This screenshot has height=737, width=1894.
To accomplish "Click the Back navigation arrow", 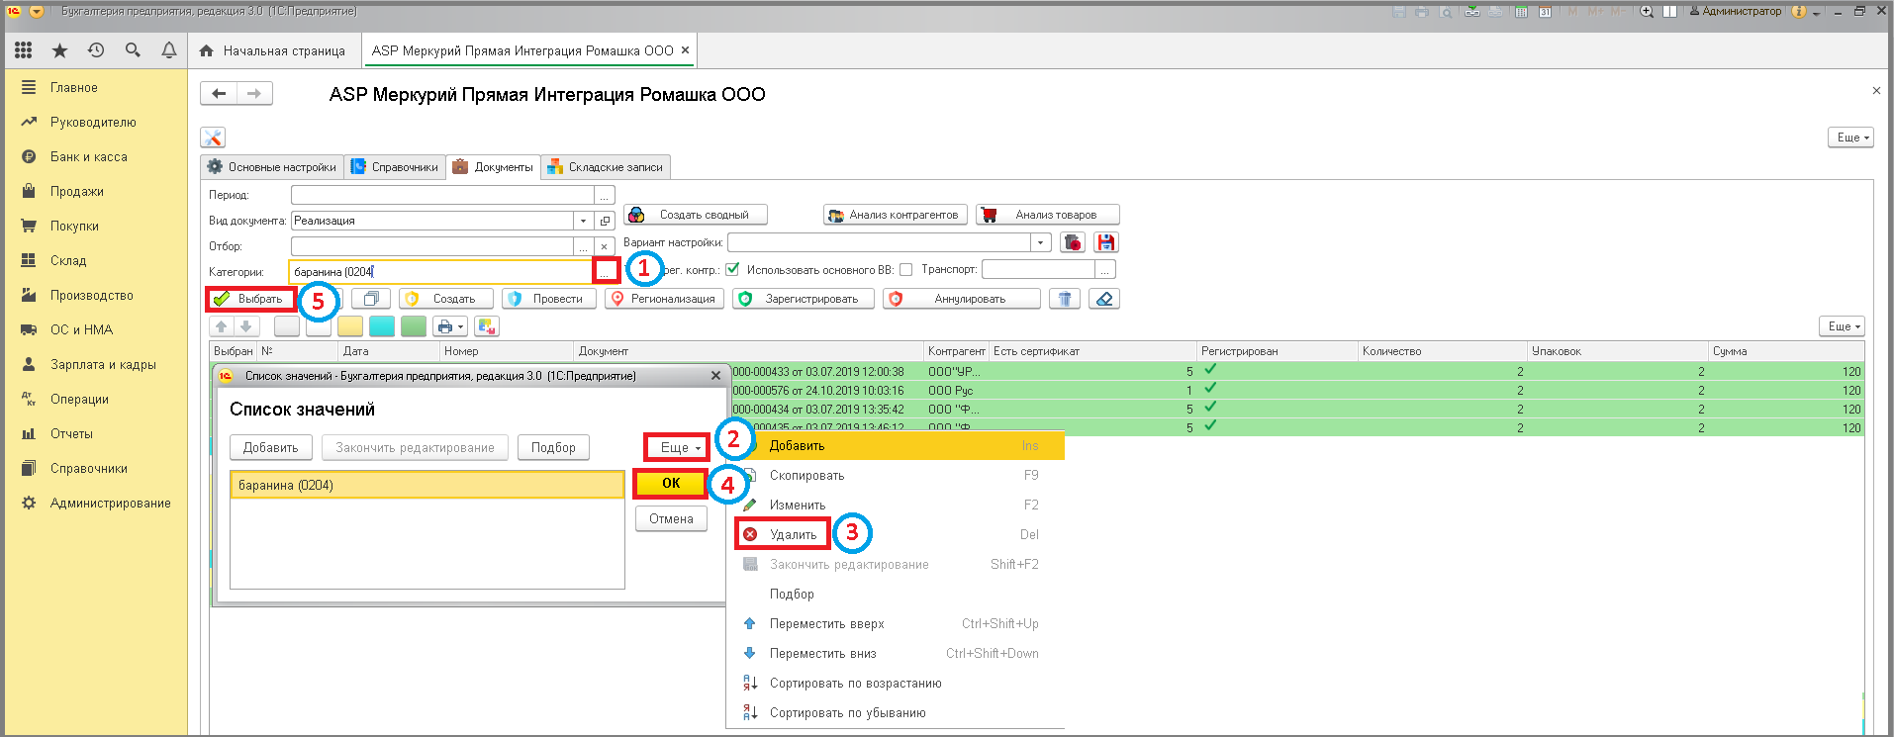I will click(219, 93).
